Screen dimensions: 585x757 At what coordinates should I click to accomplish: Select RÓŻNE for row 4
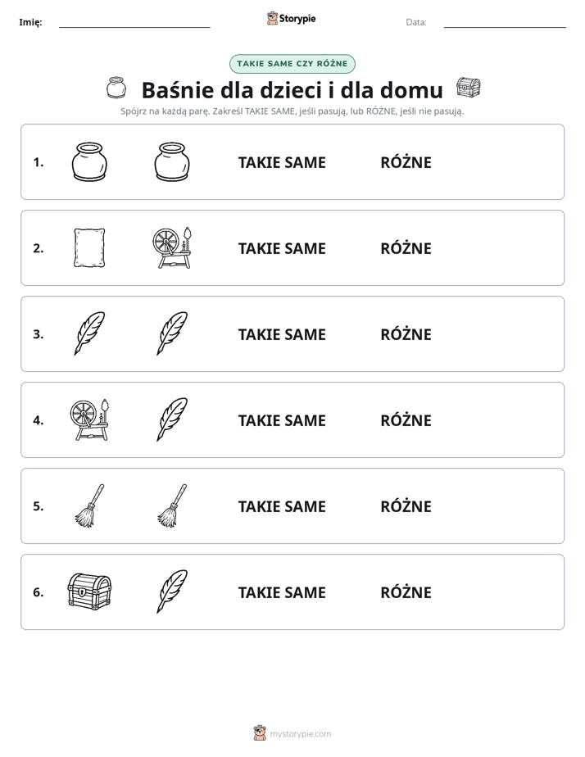coord(406,419)
